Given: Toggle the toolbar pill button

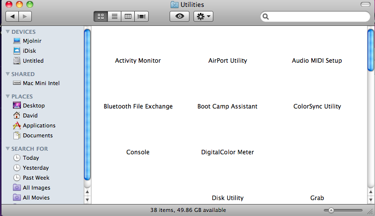Looking at the screenshot, I should pos(366,4).
